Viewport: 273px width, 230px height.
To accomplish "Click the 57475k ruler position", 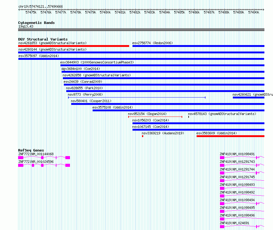I will point(31,12).
